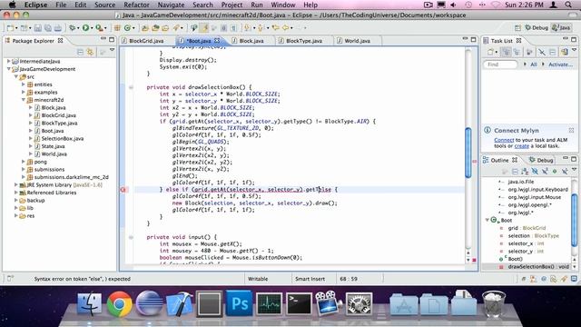581x327 pixels.
Task: Click the Connect link in Mylyn notice
Action: coord(504,140)
